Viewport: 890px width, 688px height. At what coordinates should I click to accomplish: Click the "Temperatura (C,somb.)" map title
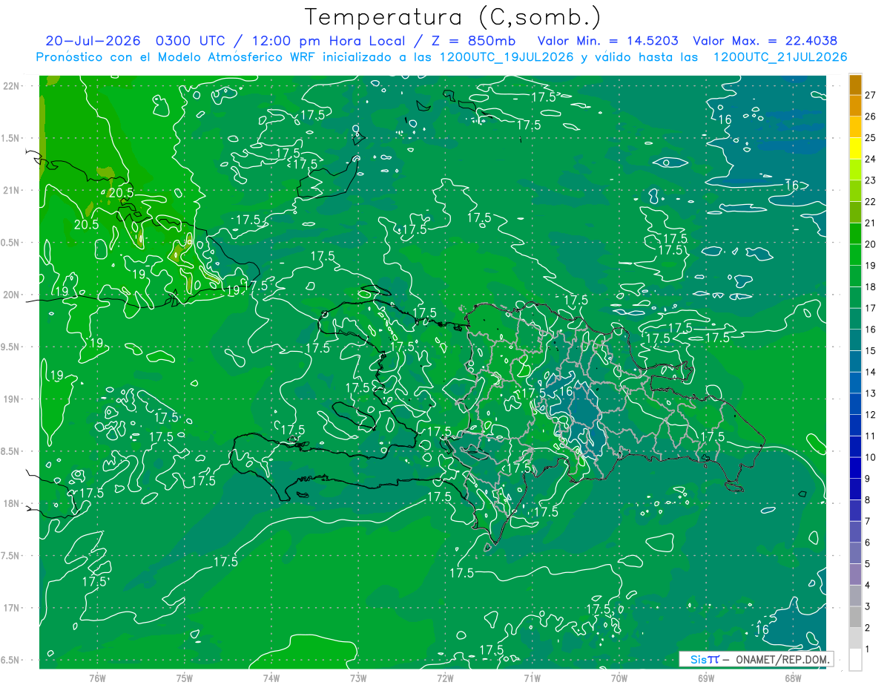pyautogui.click(x=452, y=17)
